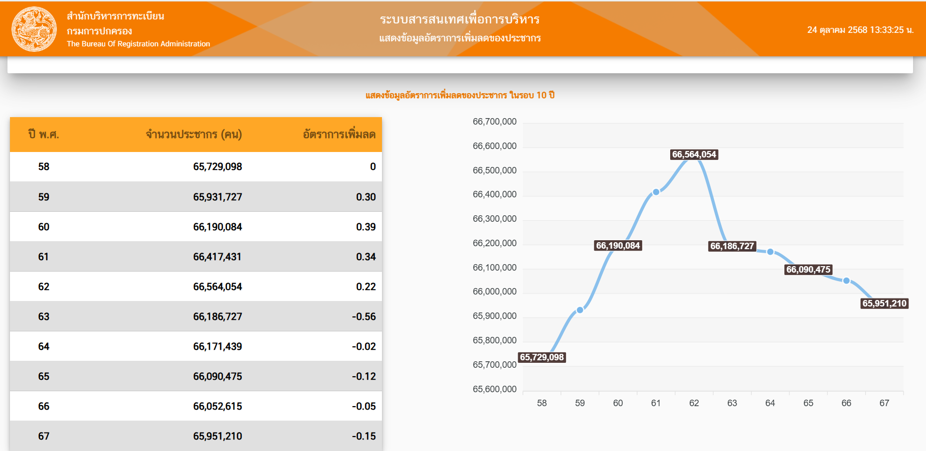Image resolution: width=926 pixels, height=451 pixels.
Task: Select the อัตราการเพิ่มลด column header
Action: point(339,135)
